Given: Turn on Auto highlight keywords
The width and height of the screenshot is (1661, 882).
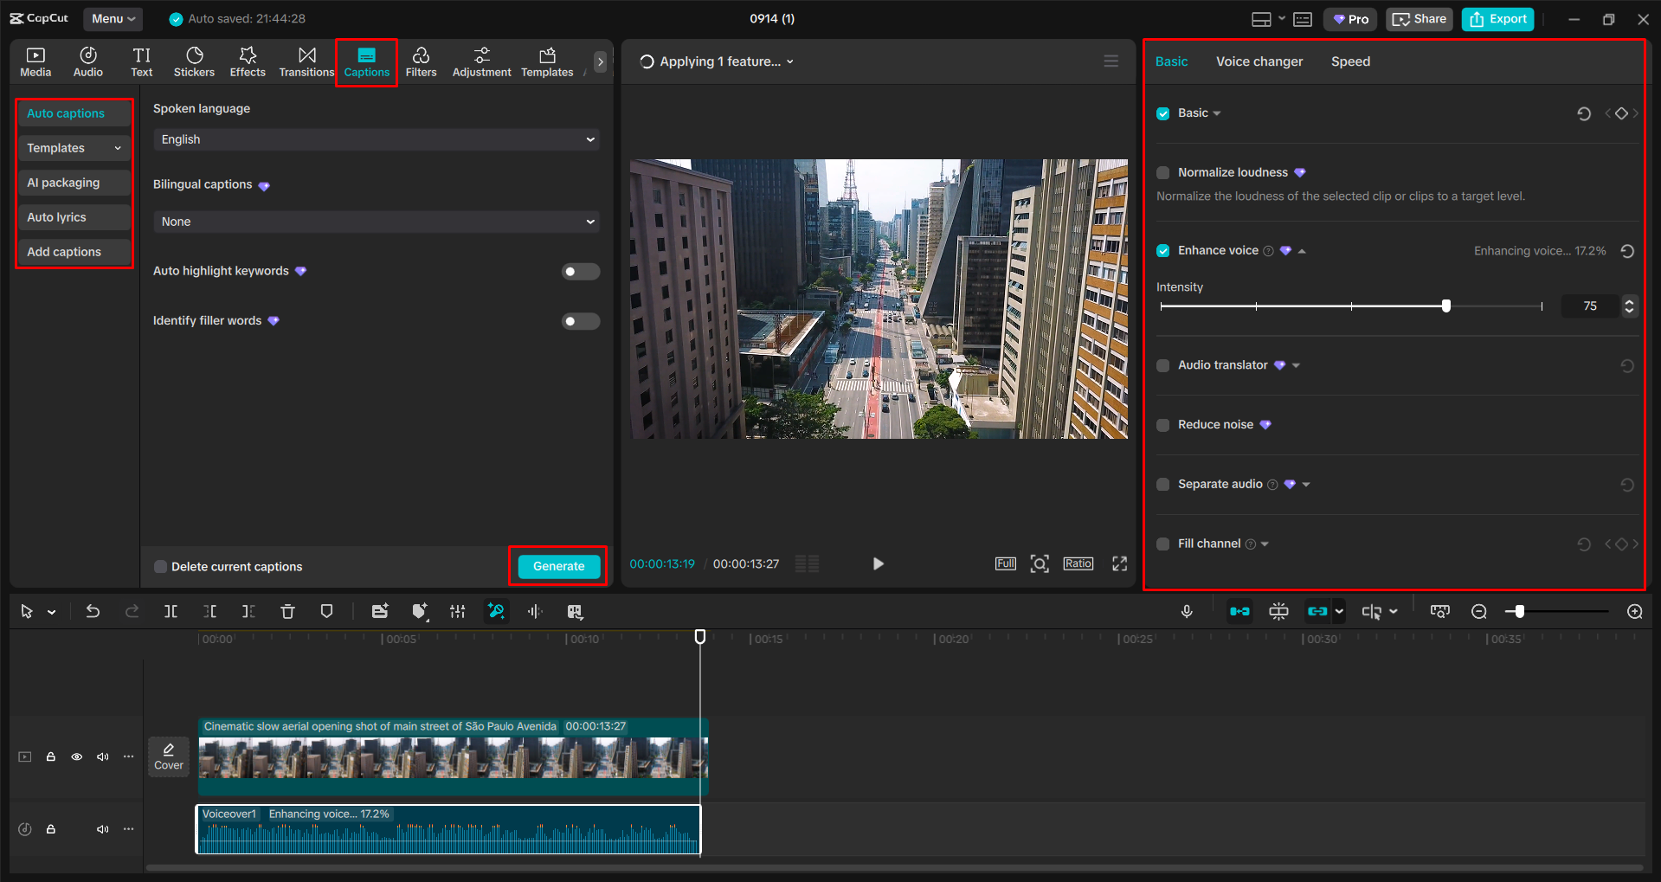Looking at the screenshot, I should pos(580,271).
